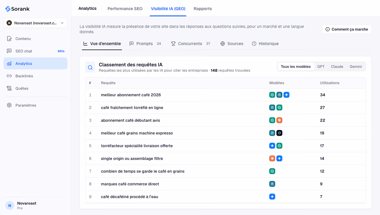Switch to the top Analytics tab
The height and width of the screenshot is (215, 380).
87,9
